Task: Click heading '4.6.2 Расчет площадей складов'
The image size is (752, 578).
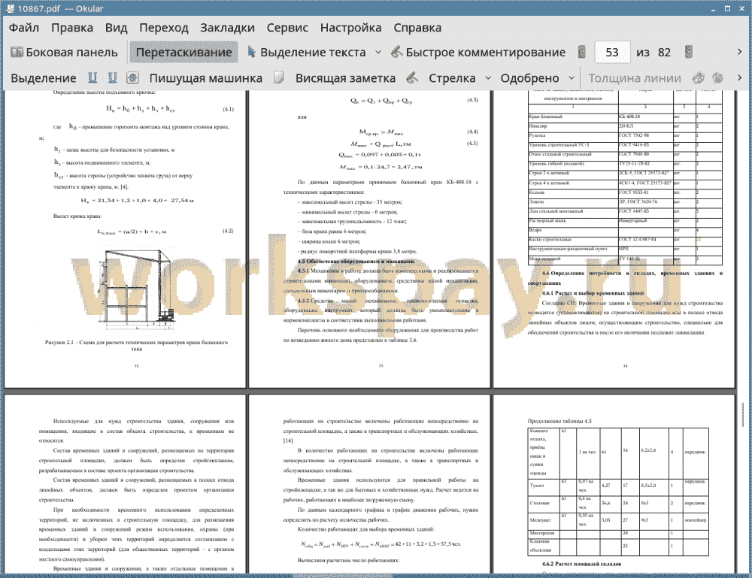Action: pyautogui.click(x=581, y=564)
